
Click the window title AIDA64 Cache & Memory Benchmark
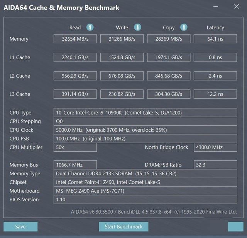coord(61,8)
